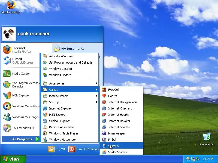Launch Internet Explorer from programs menu
218x163 pixels.
click(x=70, y=108)
